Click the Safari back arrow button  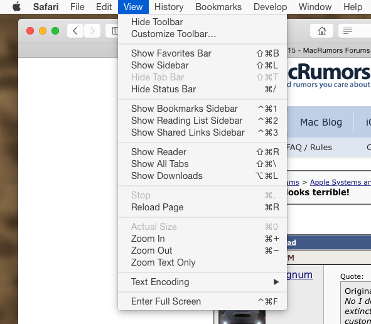pos(75,31)
